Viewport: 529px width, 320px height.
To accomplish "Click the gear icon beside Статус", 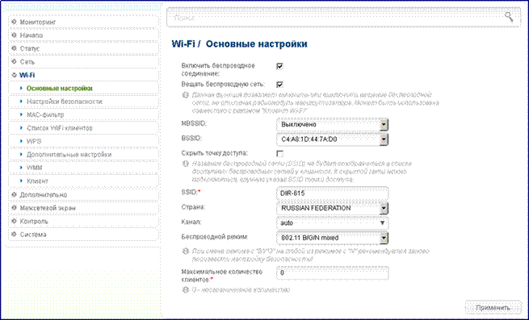I will click(14, 48).
